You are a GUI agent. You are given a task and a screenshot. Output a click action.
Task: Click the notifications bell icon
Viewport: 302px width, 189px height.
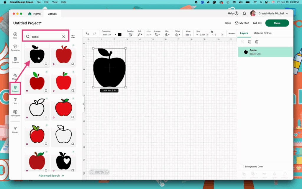click(244, 14)
